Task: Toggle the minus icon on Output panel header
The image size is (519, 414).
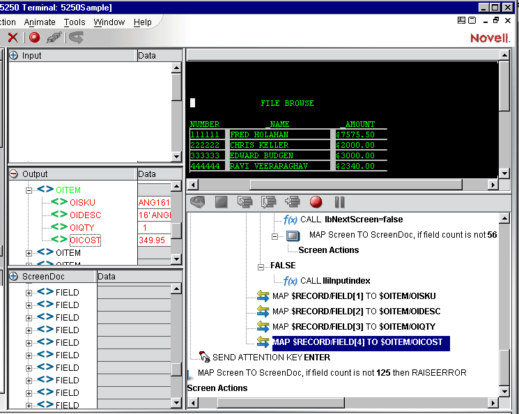Action: click(13, 174)
